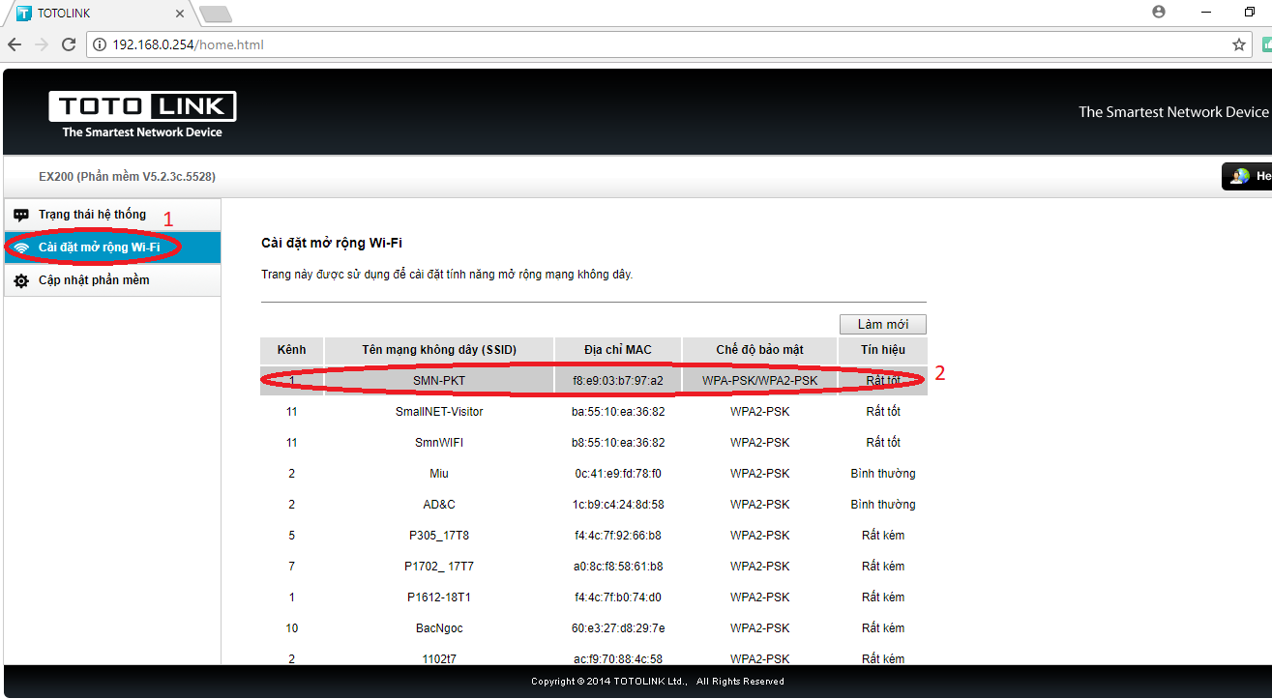
Task: Click the browser back arrow
Action: click(15, 44)
